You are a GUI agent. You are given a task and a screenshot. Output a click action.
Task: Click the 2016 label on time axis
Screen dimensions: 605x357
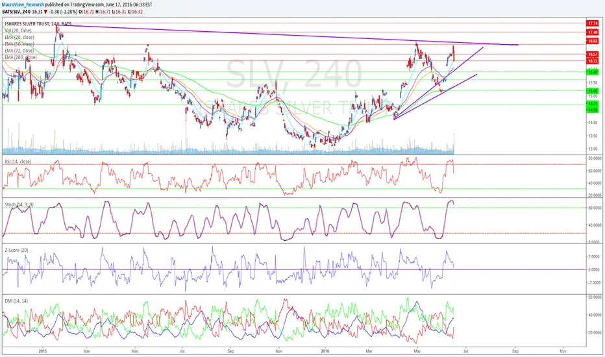click(x=325, y=351)
